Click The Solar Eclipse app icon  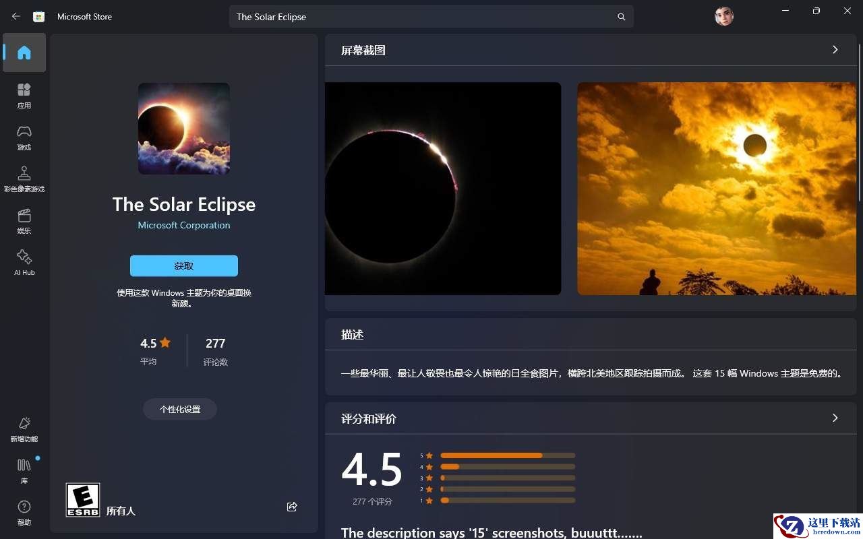point(184,129)
